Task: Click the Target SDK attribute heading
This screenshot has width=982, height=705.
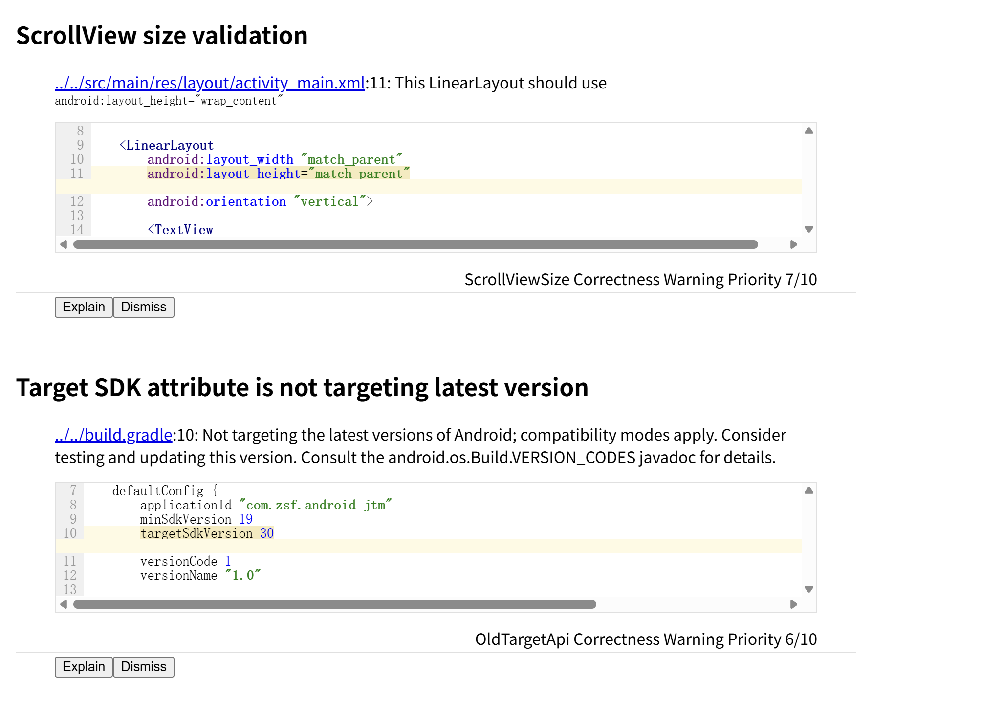Action: click(302, 388)
